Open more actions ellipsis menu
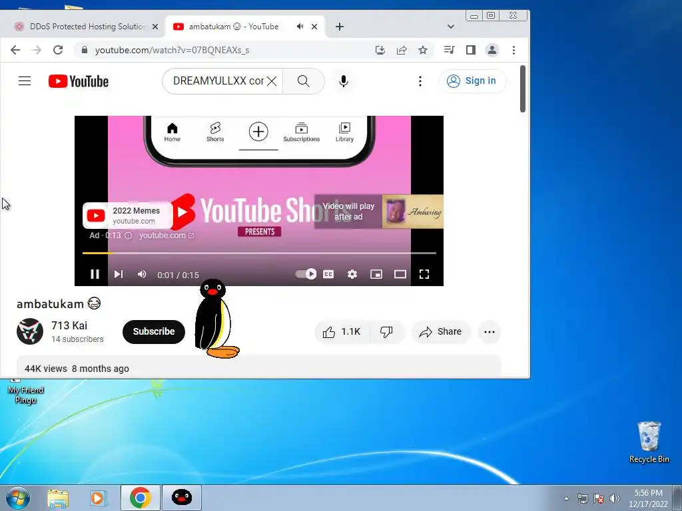This screenshot has height=511, width=682. [x=490, y=332]
